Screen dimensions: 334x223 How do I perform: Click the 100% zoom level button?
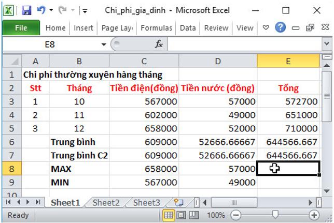pos(216,215)
